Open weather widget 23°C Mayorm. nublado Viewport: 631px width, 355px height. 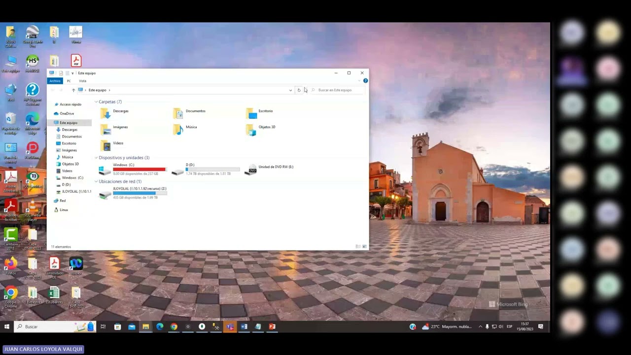tap(446, 326)
